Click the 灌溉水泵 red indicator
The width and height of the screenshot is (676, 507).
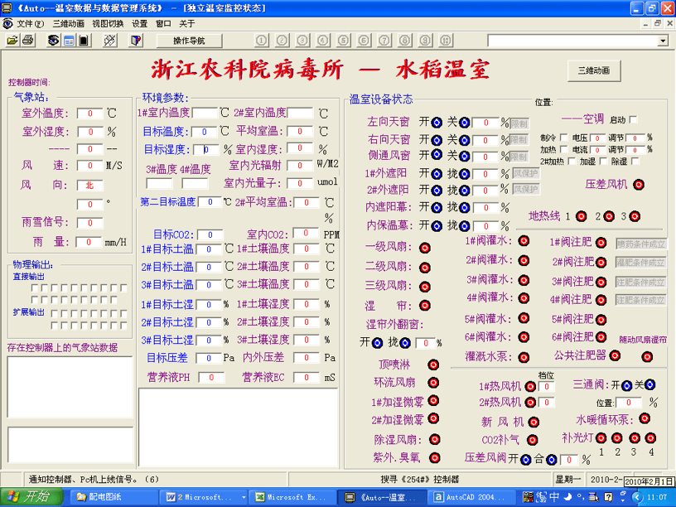[524, 356]
